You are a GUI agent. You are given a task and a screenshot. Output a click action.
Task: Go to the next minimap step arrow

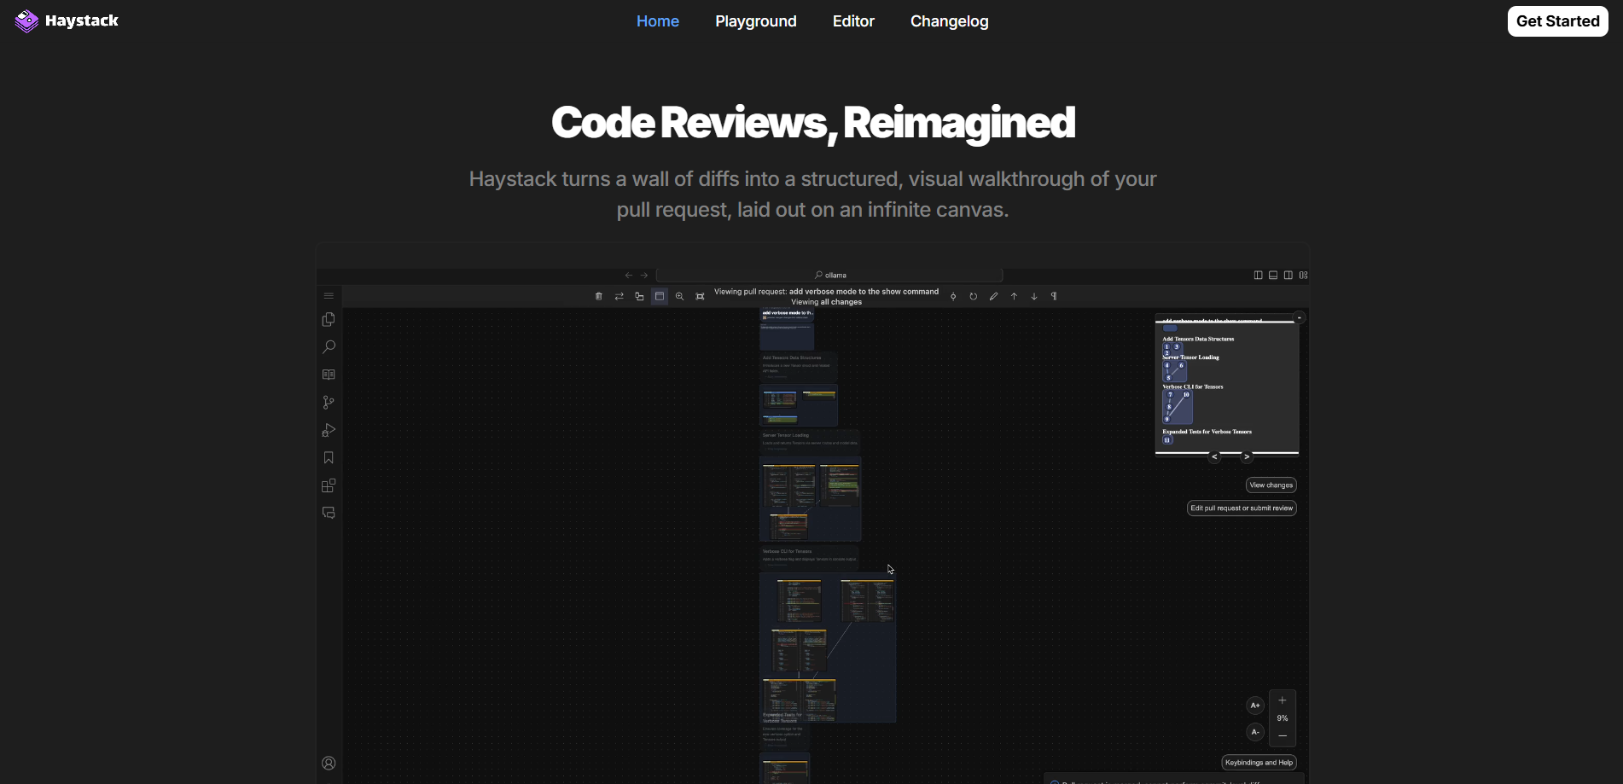[x=1247, y=457]
